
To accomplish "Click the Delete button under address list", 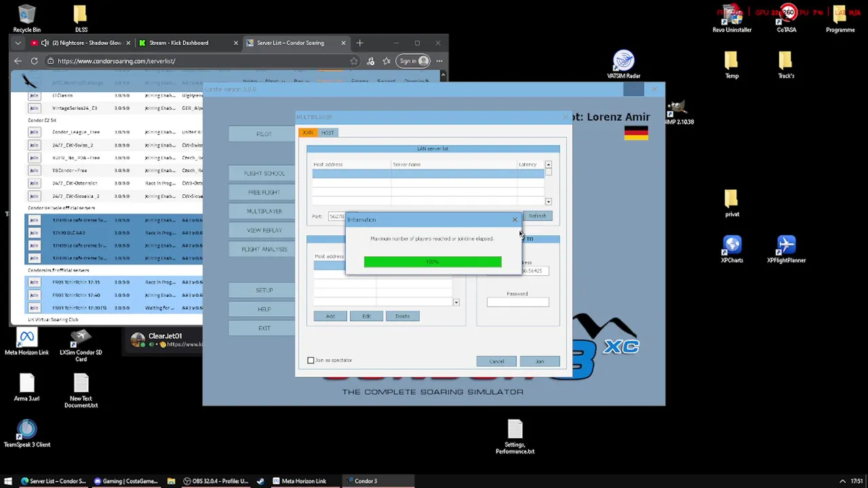I will click(402, 317).
